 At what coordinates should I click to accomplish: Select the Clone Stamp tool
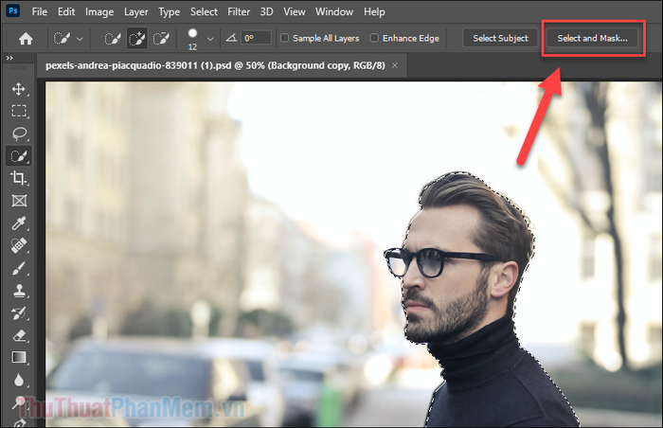coord(19,291)
